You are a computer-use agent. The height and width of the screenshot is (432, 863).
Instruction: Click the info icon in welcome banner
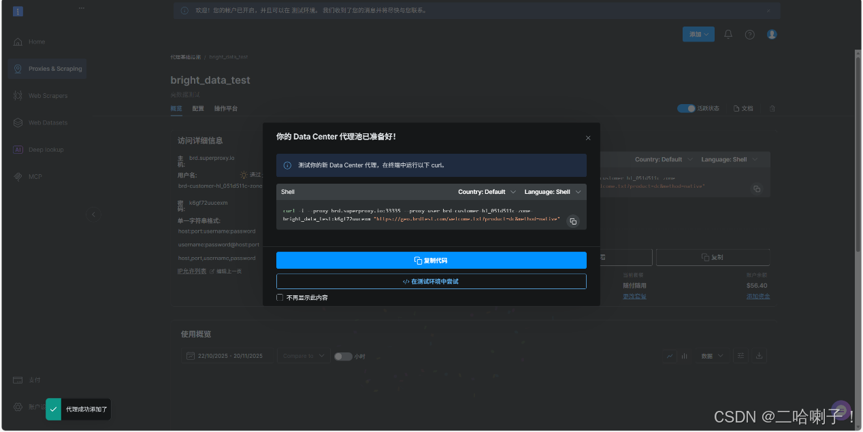pyautogui.click(x=184, y=10)
